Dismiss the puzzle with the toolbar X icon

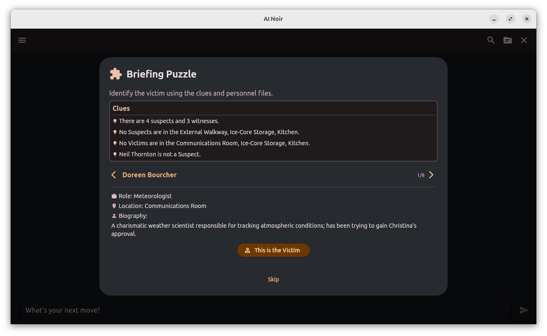coord(524,40)
